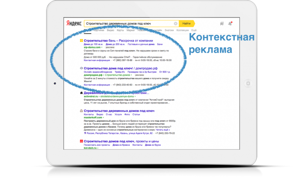This screenshot has width=308, height=183.
Task: Click the реклама label next to sip-doma.com
Action: 110,47
